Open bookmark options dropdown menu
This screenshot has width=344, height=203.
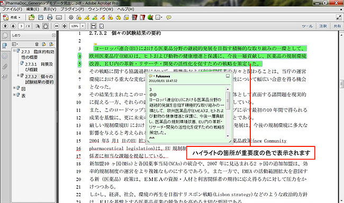15,44
